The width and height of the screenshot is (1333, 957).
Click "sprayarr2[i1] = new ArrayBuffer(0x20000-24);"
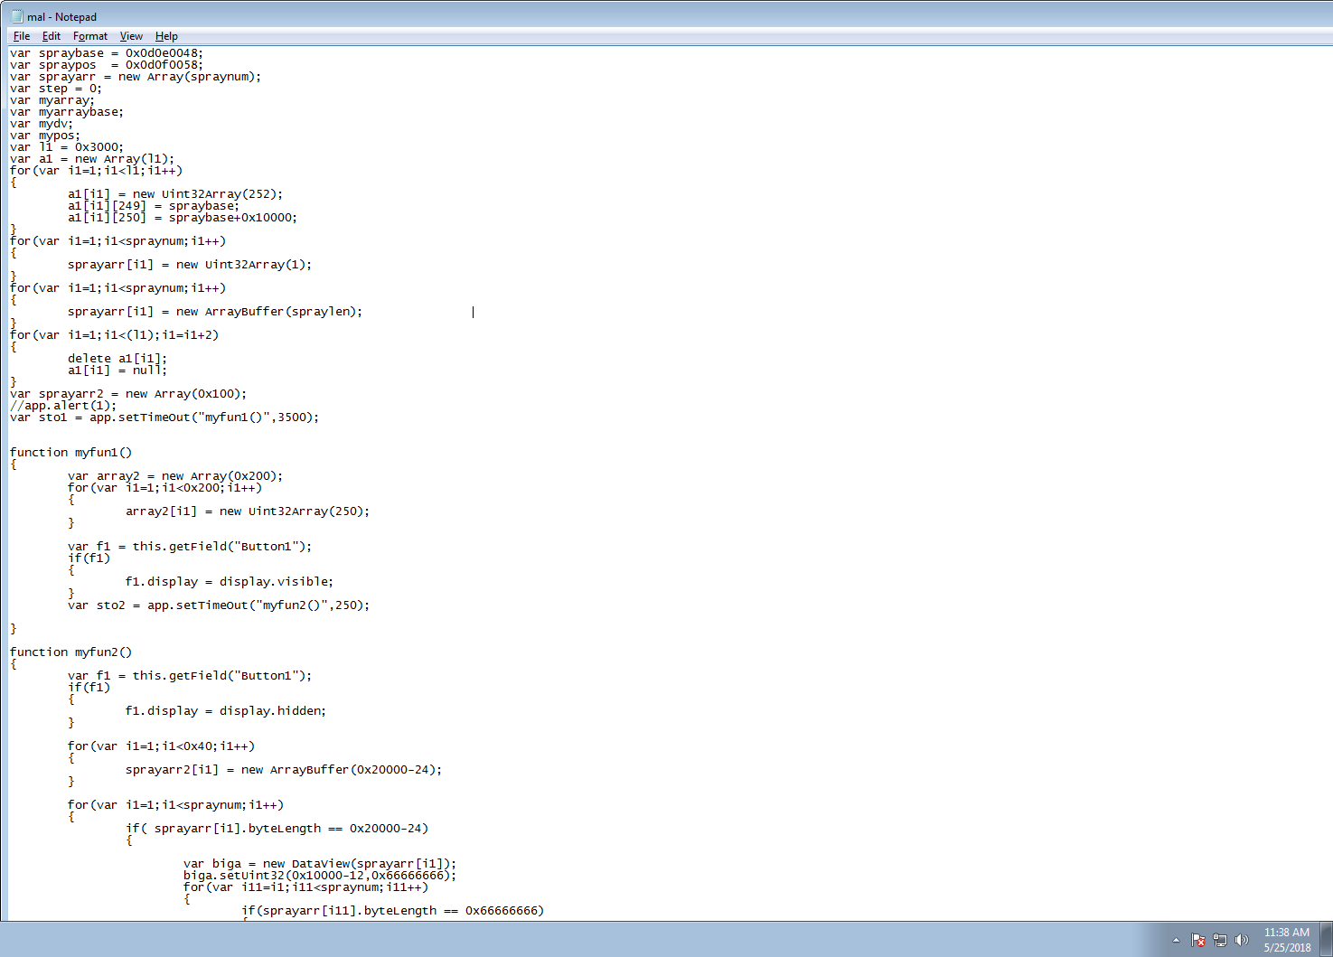coord(284,770)
